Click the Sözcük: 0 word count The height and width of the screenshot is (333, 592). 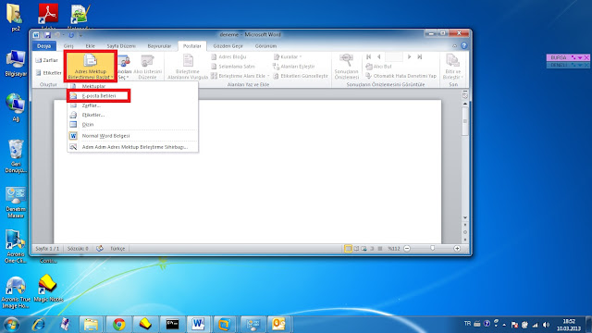pos(78,249)
